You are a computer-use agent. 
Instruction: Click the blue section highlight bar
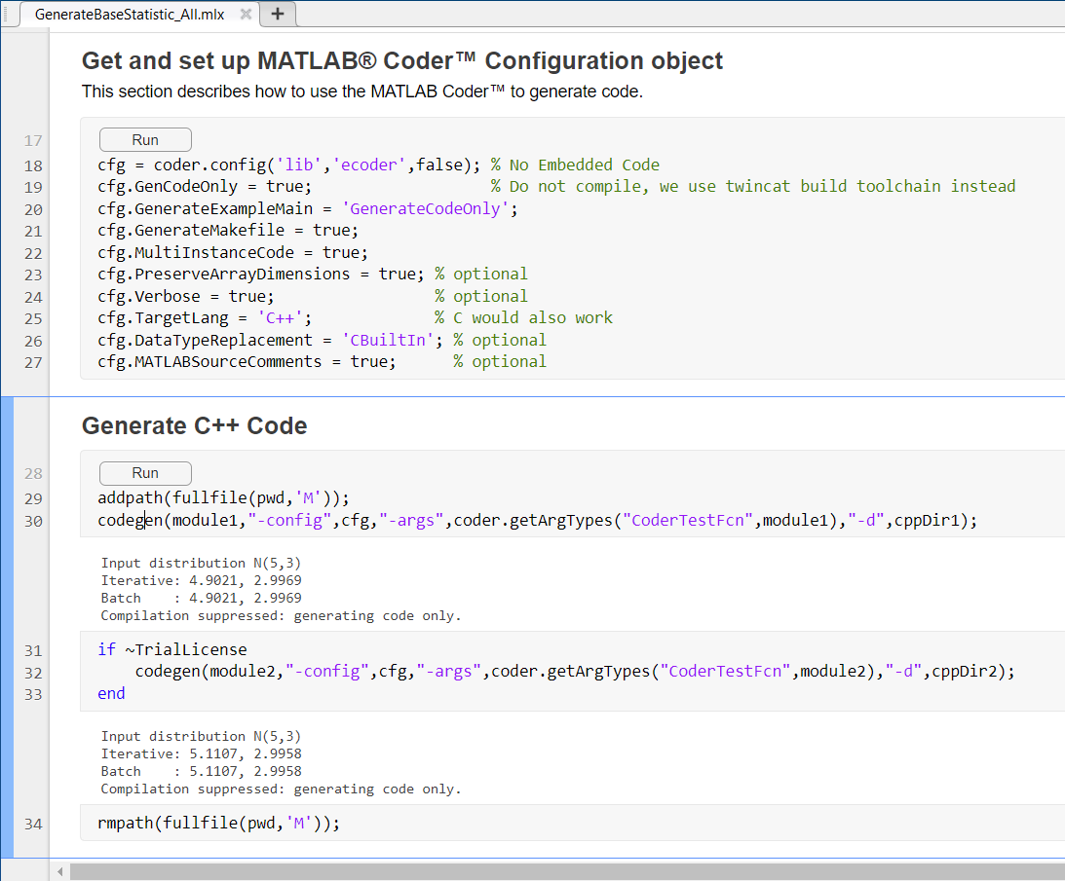[x=7, y=627]
